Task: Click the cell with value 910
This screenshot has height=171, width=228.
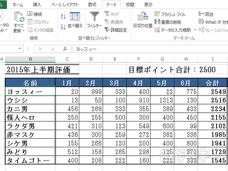Action: click(139, 100)
